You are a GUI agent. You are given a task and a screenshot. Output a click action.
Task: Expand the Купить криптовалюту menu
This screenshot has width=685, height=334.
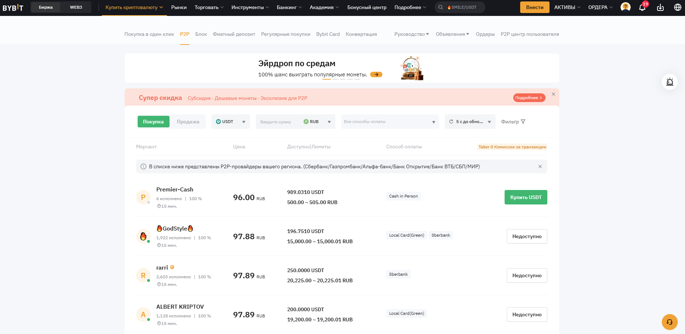(x=134, y=7)
